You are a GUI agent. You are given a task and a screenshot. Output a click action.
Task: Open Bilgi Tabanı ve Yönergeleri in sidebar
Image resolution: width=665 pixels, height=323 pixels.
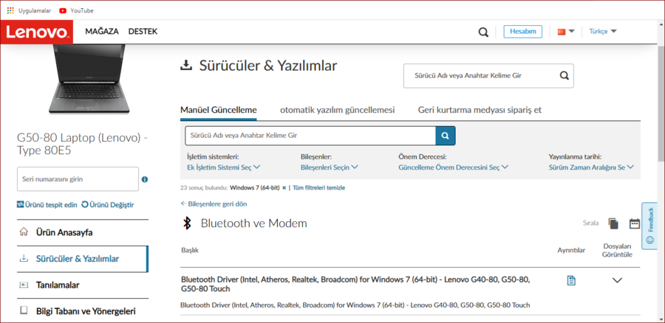(83, 311)
